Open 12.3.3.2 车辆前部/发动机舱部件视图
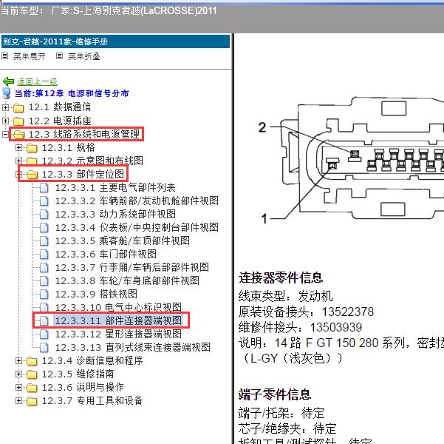Screen dimensions: 444x444 (x=137, y=201)
